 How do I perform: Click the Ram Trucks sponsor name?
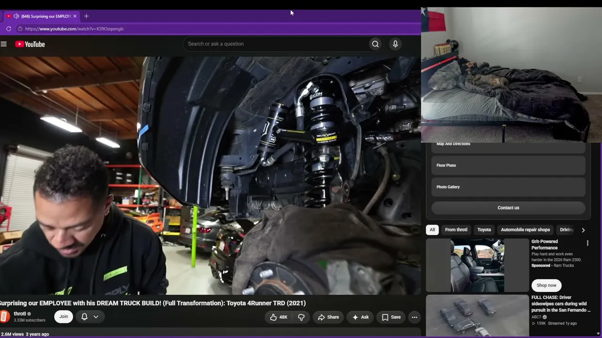pos(563,266)
